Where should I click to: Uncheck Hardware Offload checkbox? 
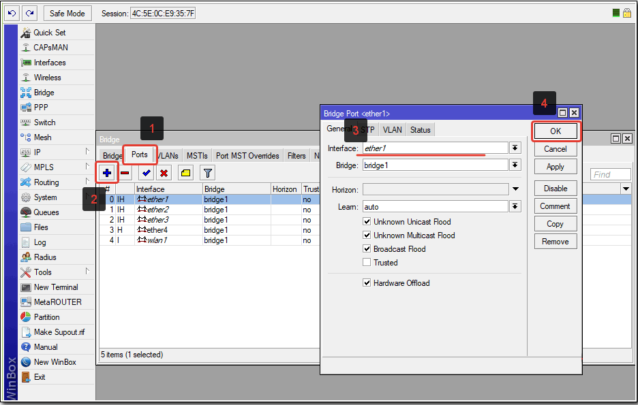click(367, 283)
